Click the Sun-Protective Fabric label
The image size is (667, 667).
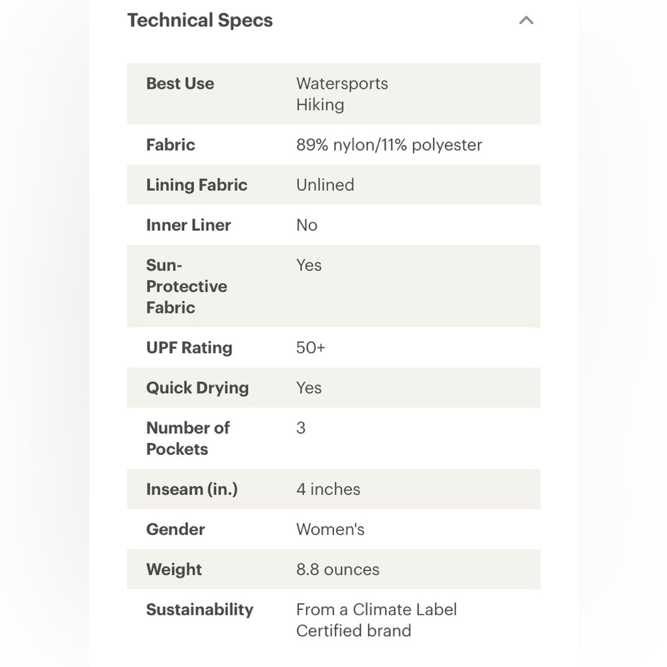click(x=187, y=286)
